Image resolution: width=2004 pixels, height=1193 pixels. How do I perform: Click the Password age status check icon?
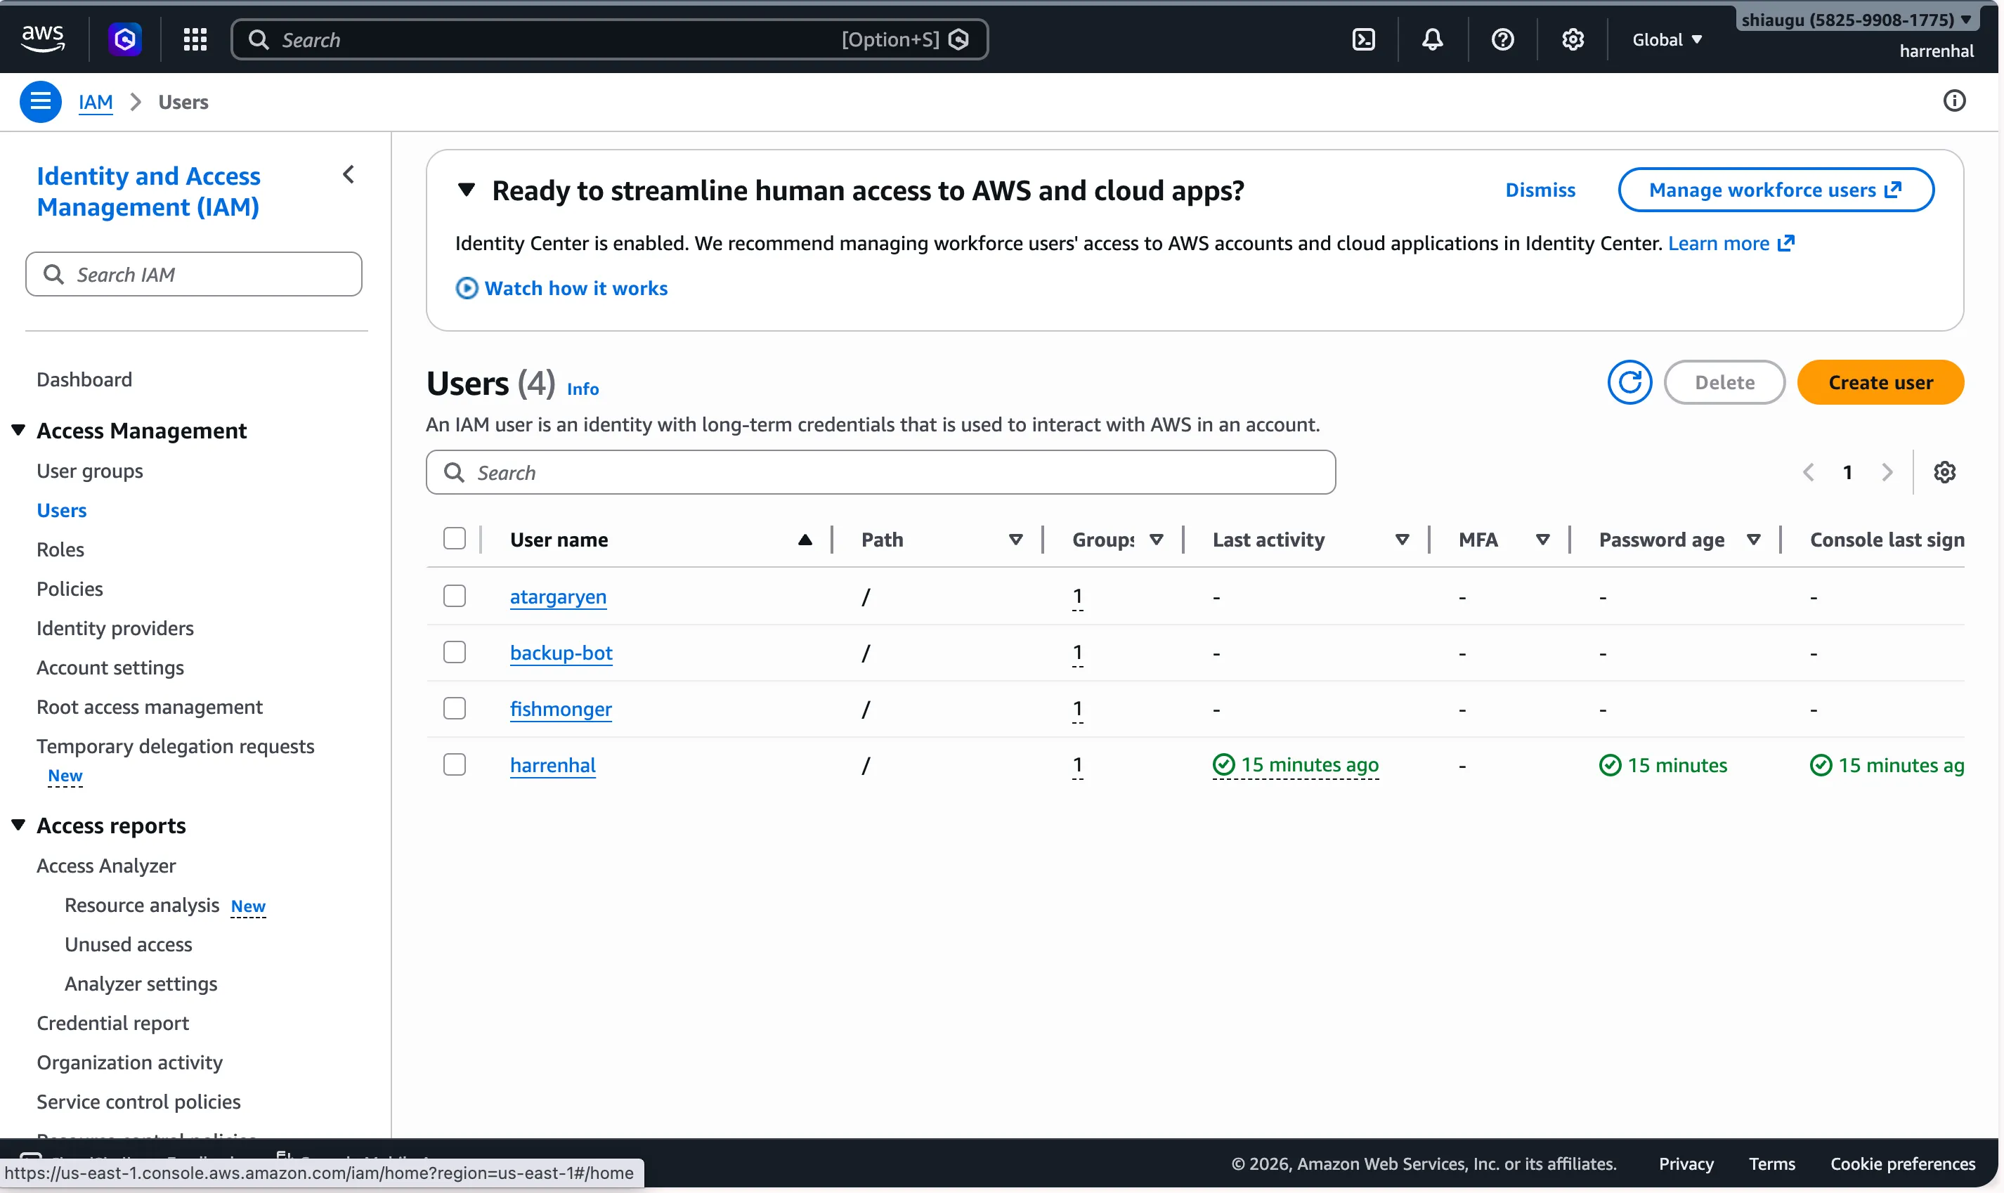point(1610,764)
